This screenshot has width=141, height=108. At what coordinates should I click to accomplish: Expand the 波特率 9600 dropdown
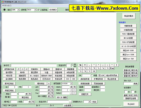click(35, 10)
